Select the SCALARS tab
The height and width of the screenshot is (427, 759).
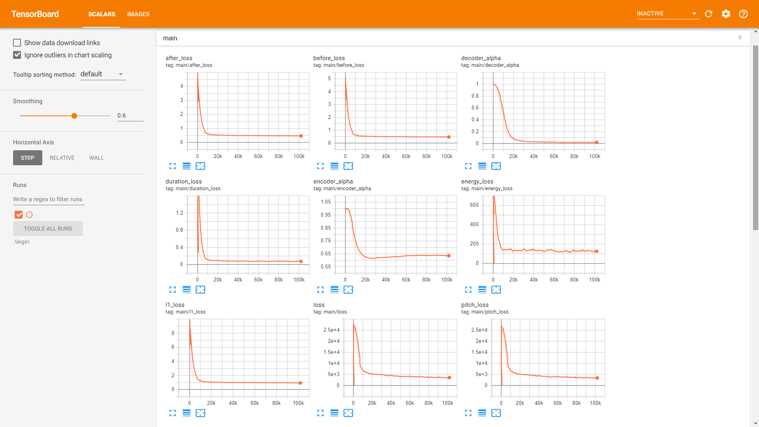tap(102, 14)
